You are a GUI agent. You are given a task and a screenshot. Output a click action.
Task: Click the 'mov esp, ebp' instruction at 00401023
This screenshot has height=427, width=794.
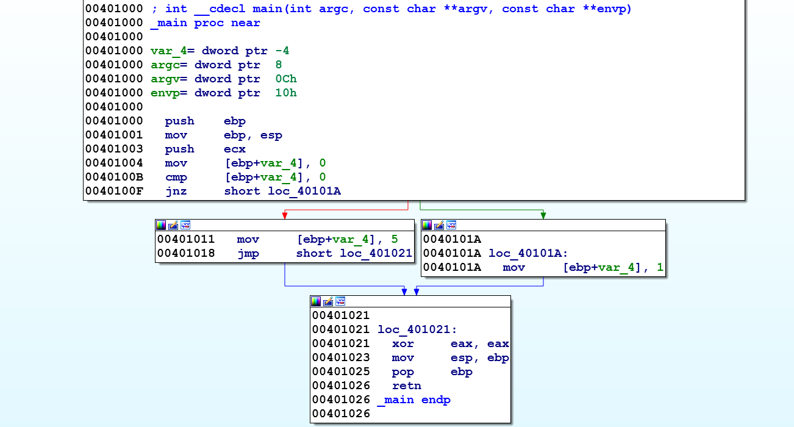[451, 358]
